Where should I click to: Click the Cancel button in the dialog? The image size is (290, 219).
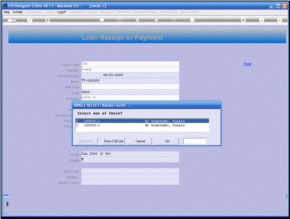140,141
